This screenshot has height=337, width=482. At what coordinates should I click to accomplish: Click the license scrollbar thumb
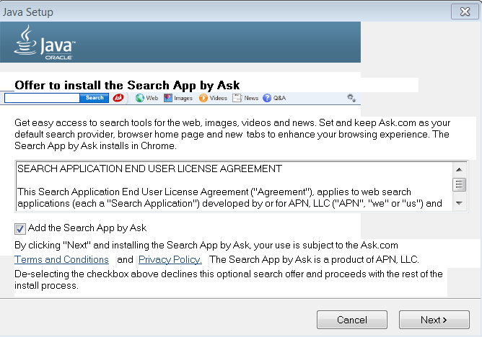[x=459, y=184]
